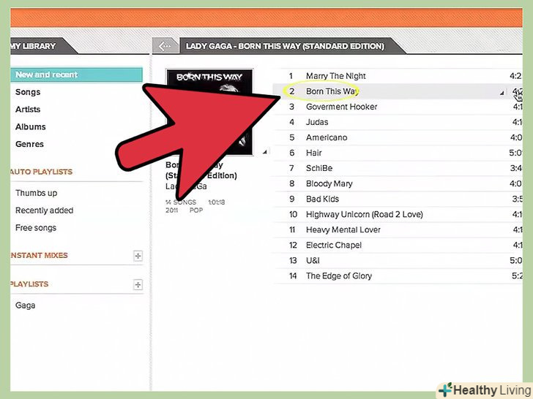The height and width of the screenshot is (399, 533).
Task: Click the Born This Way album cover
Action: click(209, 112)
